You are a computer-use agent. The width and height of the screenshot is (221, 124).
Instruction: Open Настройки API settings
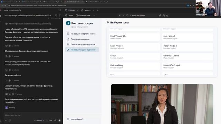click(x=77, y=119)
